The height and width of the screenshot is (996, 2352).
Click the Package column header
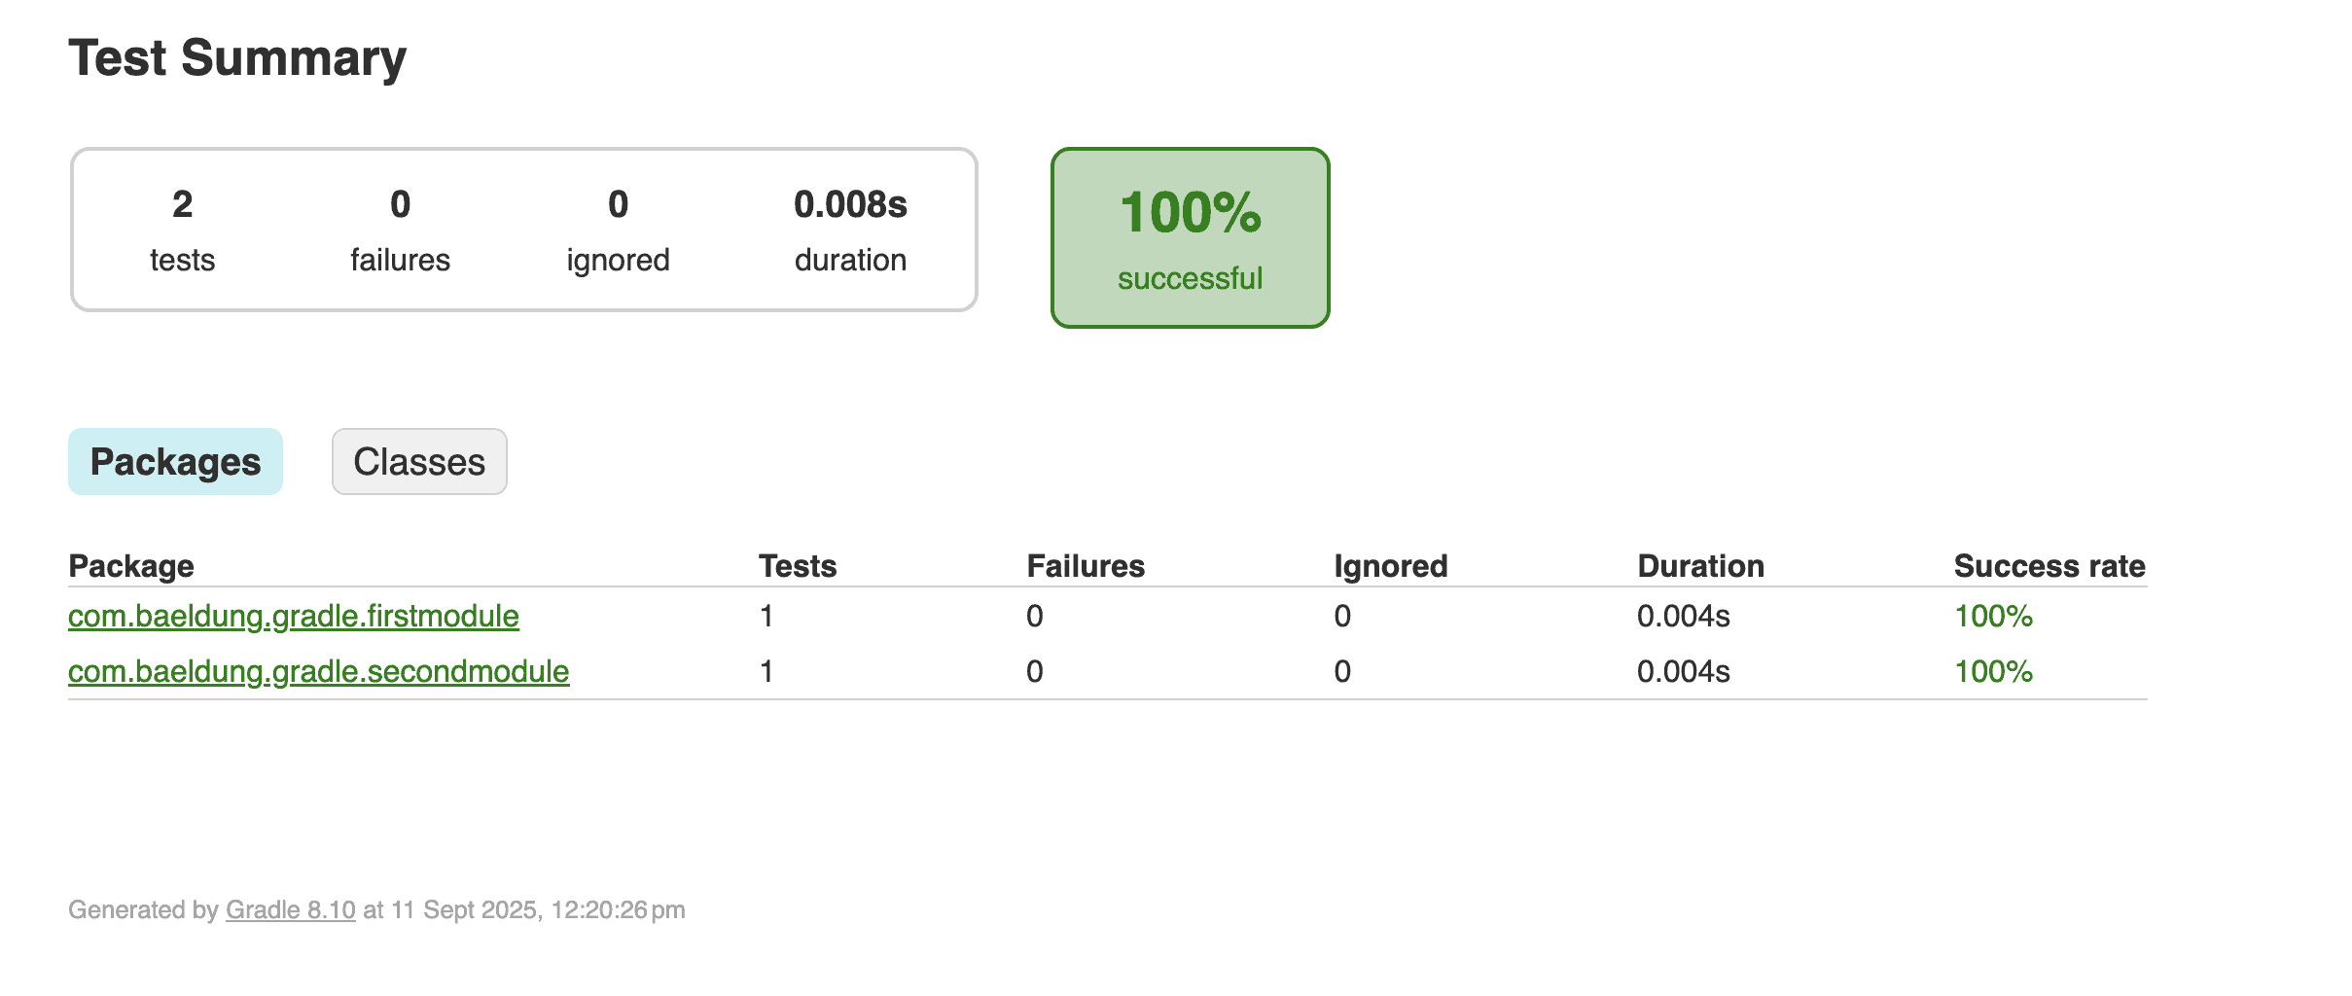tap(130, 565)
